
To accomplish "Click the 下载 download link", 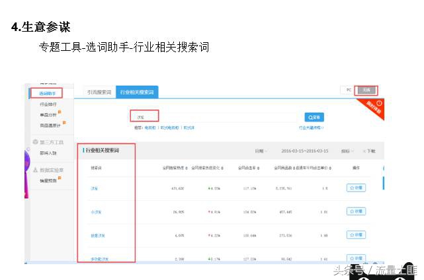I will (x=369, y=151).
